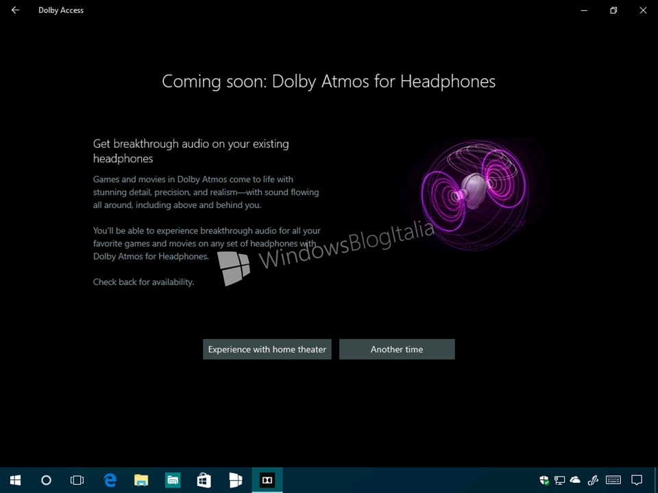Viewport: 658px width, 493px height.
Task: Select Dolby Access icon in taskbar
Action: pos(267,480)
